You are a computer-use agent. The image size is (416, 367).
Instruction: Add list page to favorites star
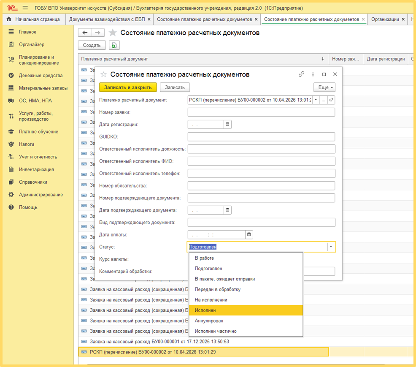click(113, 33)
